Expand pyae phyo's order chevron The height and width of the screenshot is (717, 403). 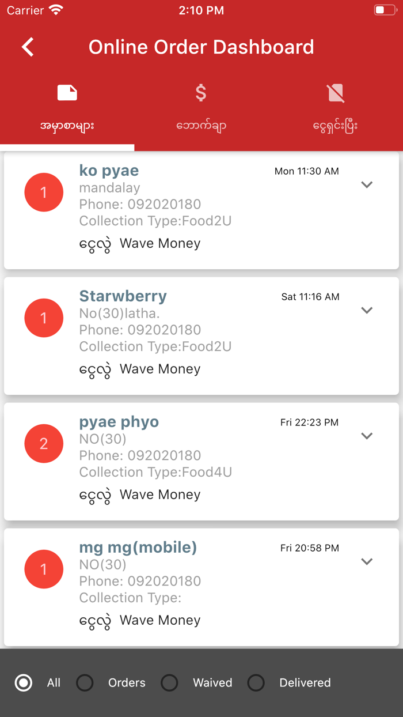click(x=367, y=436)
